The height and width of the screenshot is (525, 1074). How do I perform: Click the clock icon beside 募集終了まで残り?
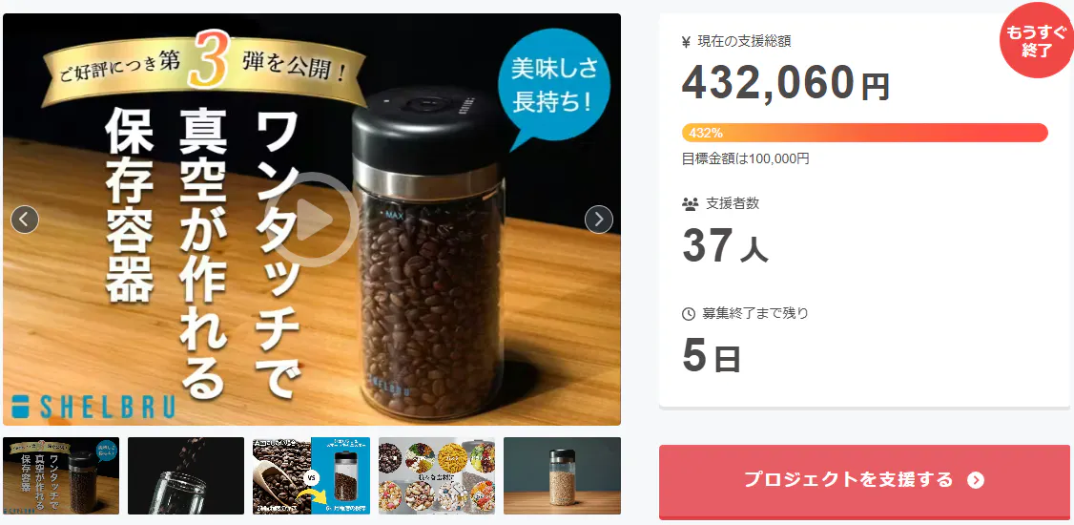pos(689,314)
